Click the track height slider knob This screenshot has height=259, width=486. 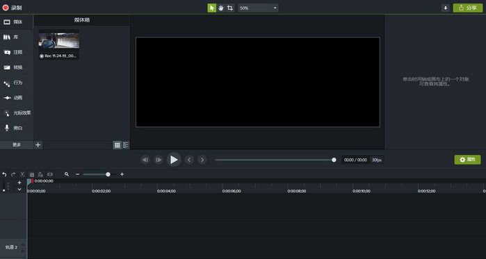click(x=3, y=191)
